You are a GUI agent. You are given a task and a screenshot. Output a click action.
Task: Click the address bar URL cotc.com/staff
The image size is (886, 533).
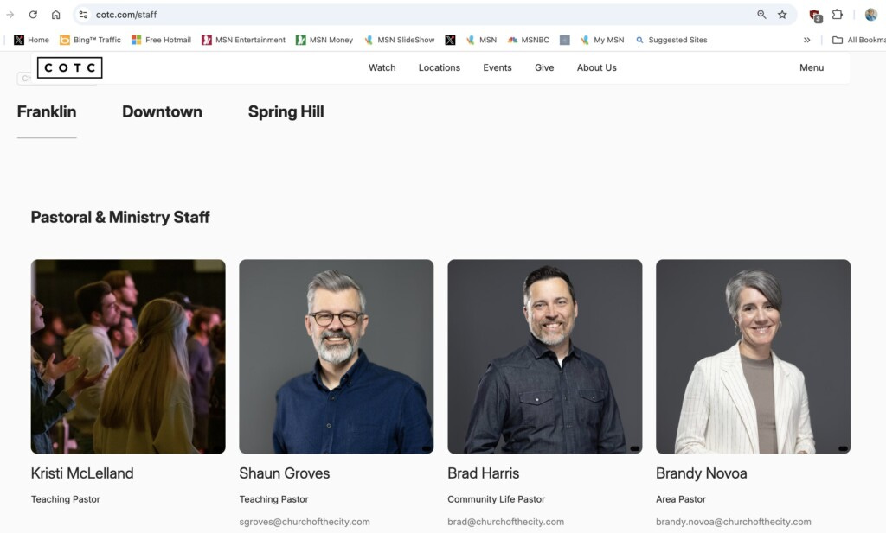coord(126,15)
